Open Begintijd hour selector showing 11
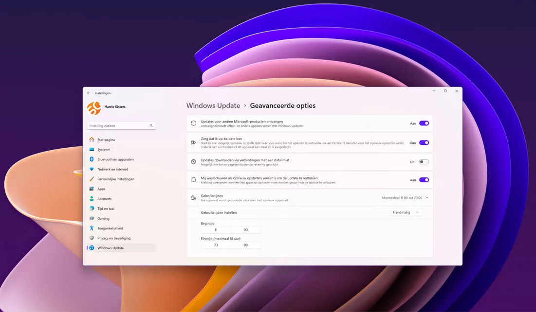The height and width of the screenshot is (312, 536). (216, 230)
